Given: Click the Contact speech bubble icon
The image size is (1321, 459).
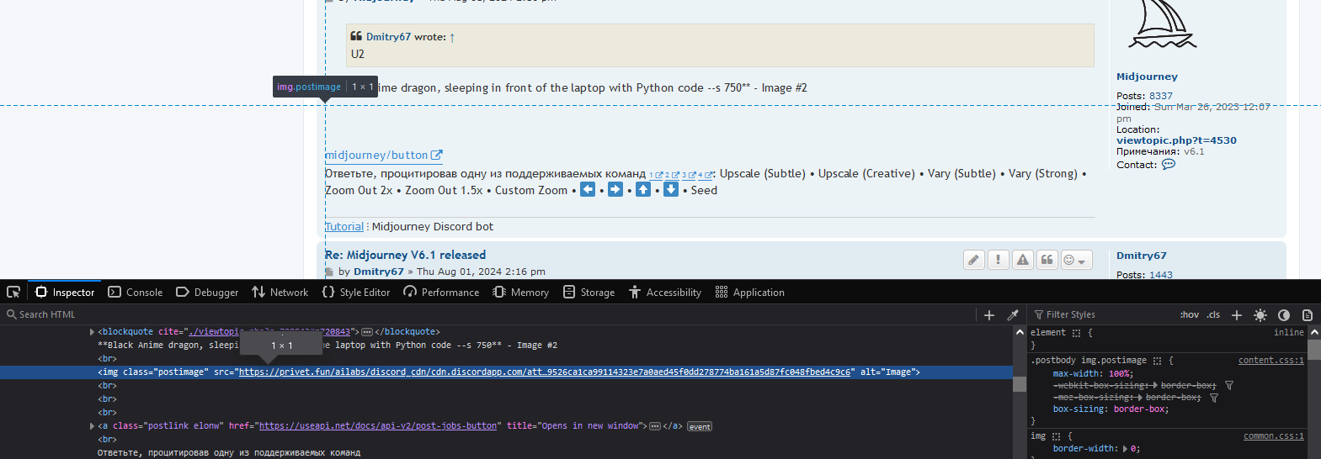Looking at the screenshot, I should click(1169, 165).
